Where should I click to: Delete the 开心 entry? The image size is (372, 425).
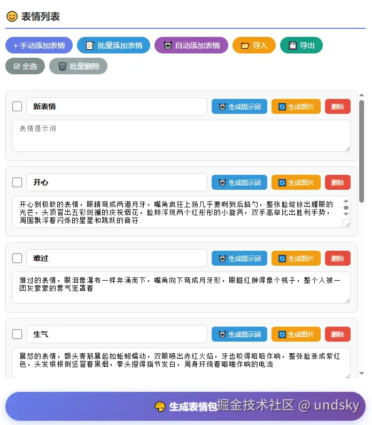click(338, 182)
